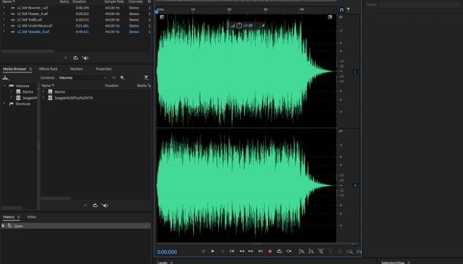The height and width of the screenshot is (264, 463).
Task: Expand the Shortcuts tree item
Action: [4, 104]
